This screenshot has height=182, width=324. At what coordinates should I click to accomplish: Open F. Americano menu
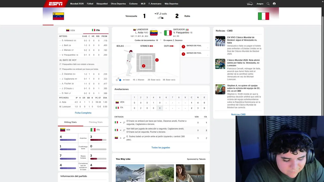click(x=155, y=4)
